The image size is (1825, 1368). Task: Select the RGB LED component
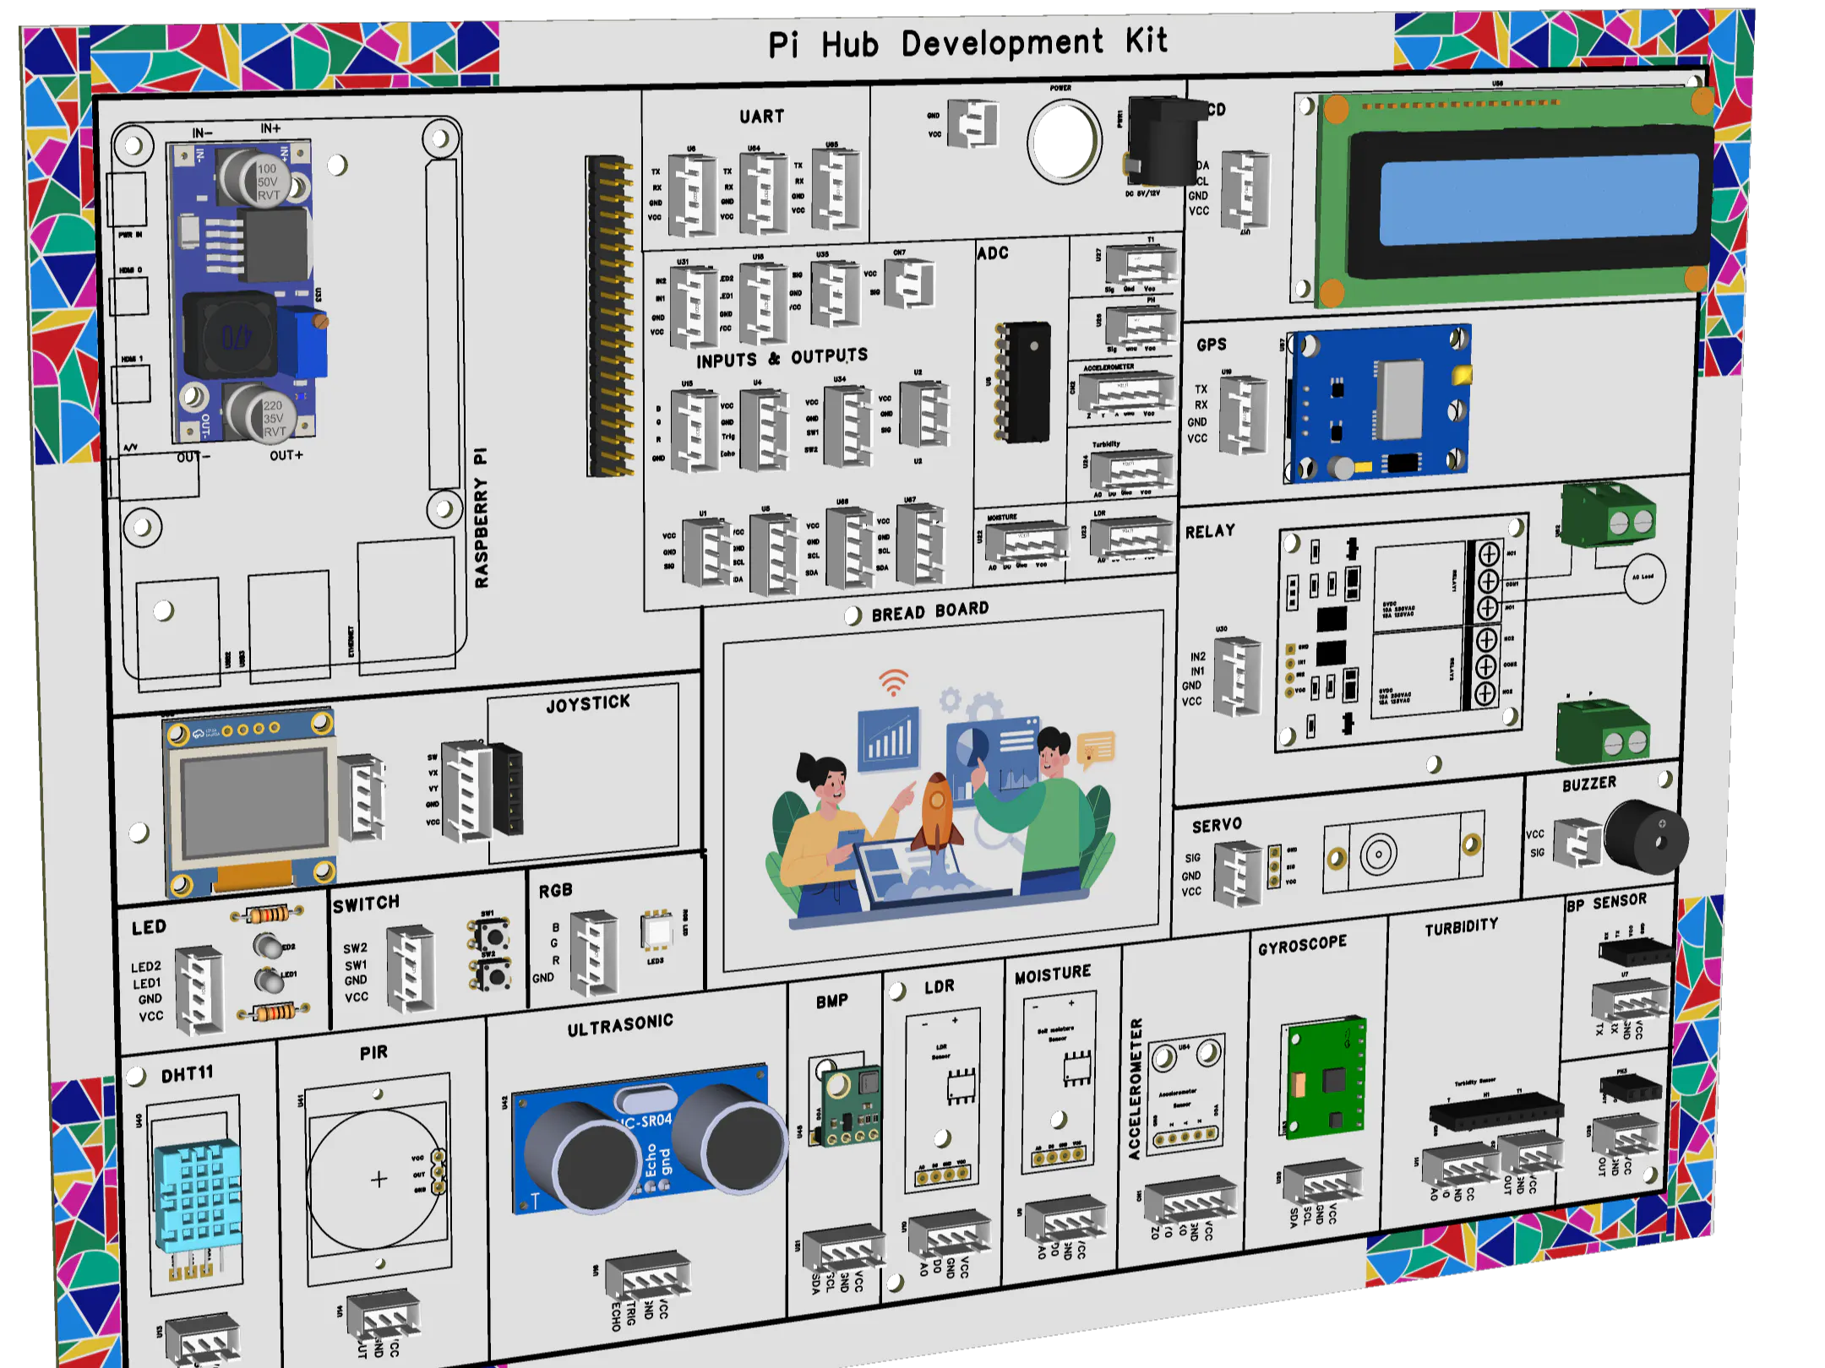656,930
